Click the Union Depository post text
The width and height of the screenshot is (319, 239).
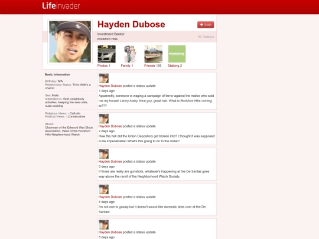157,139
